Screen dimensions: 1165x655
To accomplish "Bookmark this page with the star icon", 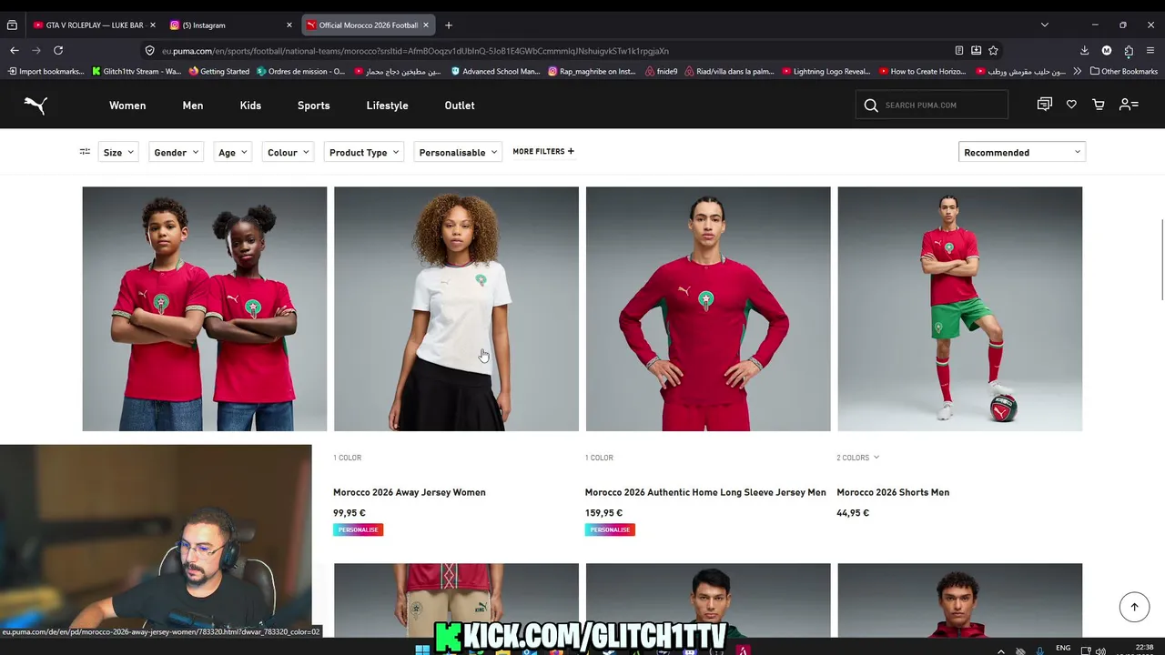I will click(993, 51).
